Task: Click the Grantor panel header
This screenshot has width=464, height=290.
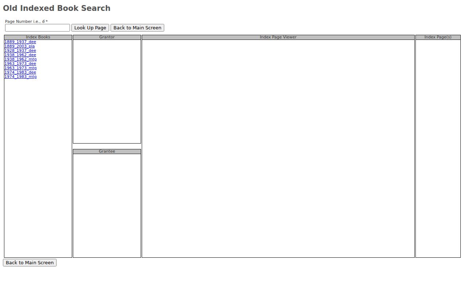Action: click(x=107, y=37)
